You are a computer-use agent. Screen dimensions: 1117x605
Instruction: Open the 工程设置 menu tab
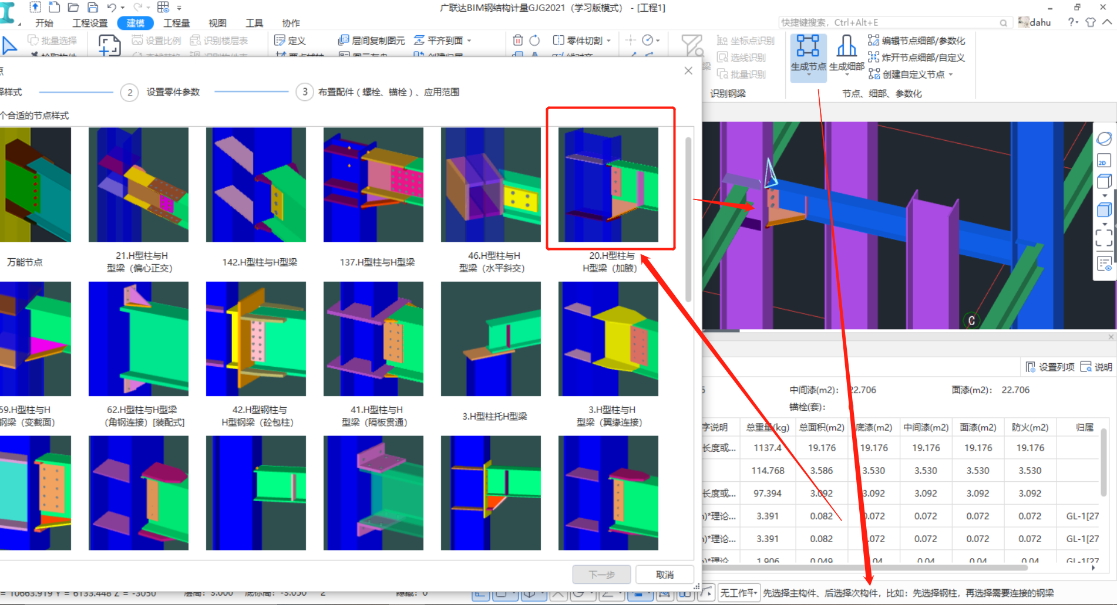coord(90,23)
